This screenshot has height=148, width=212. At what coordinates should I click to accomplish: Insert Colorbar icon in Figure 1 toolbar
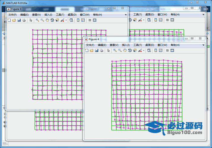[x=78, y=20]
